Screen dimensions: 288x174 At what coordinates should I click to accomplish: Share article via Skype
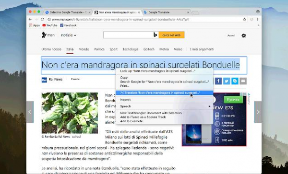[235, 81]
